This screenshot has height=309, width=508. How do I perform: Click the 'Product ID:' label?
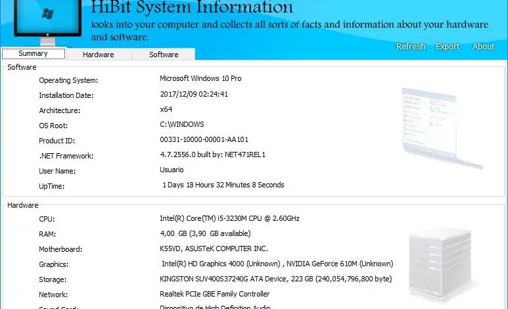[57, 141]
